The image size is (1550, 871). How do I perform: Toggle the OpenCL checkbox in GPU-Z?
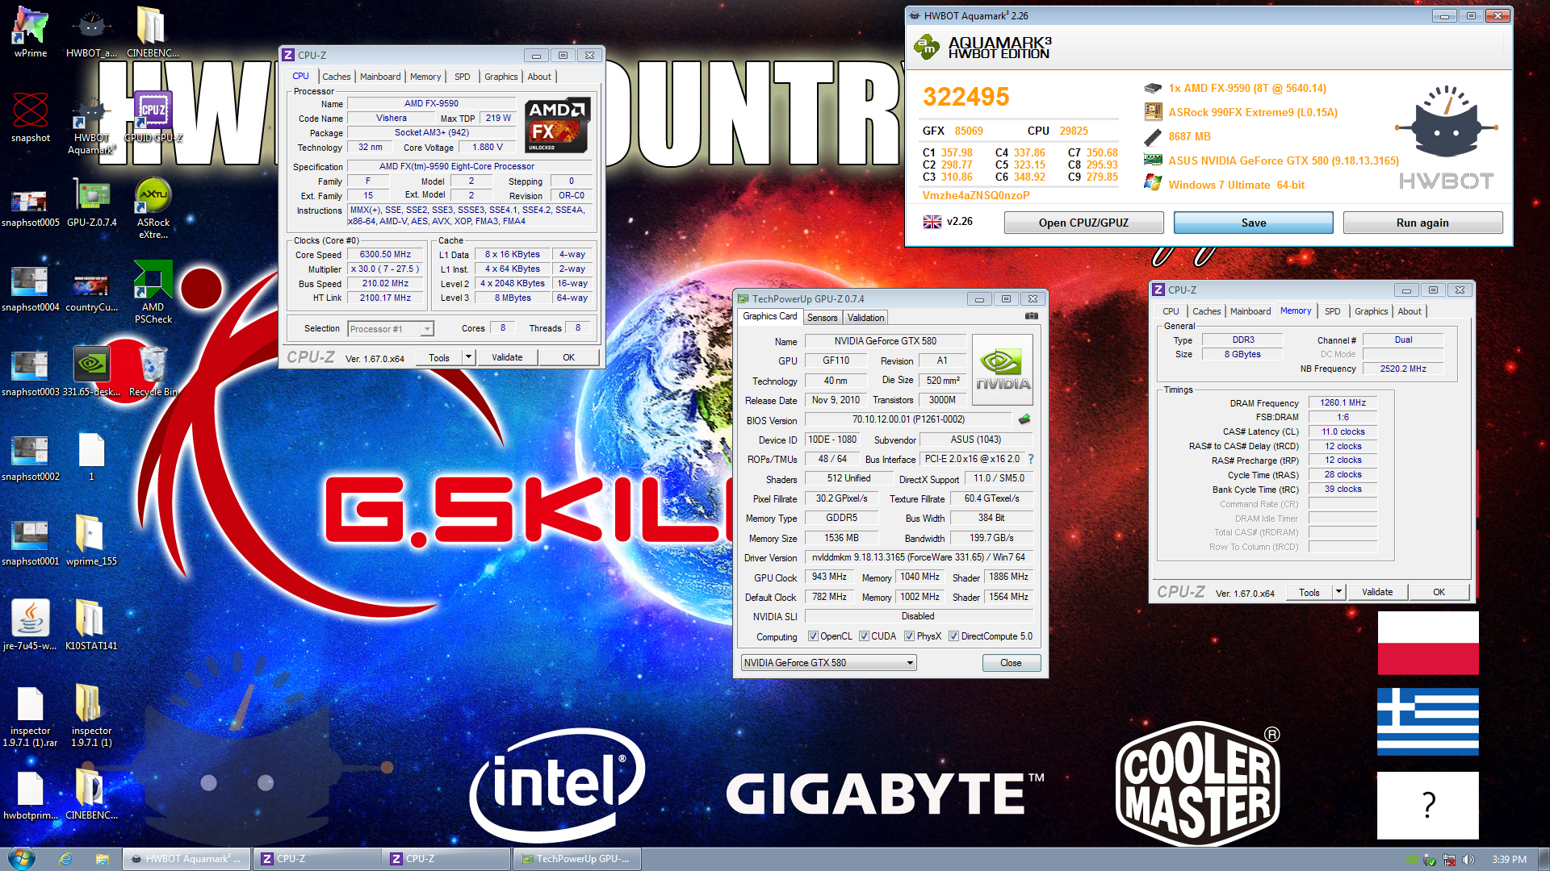813,636
